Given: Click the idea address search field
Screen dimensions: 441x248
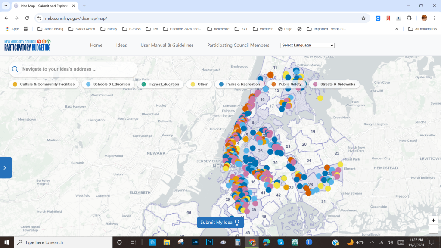Looking at the screenshot, I should click(78, 69).
